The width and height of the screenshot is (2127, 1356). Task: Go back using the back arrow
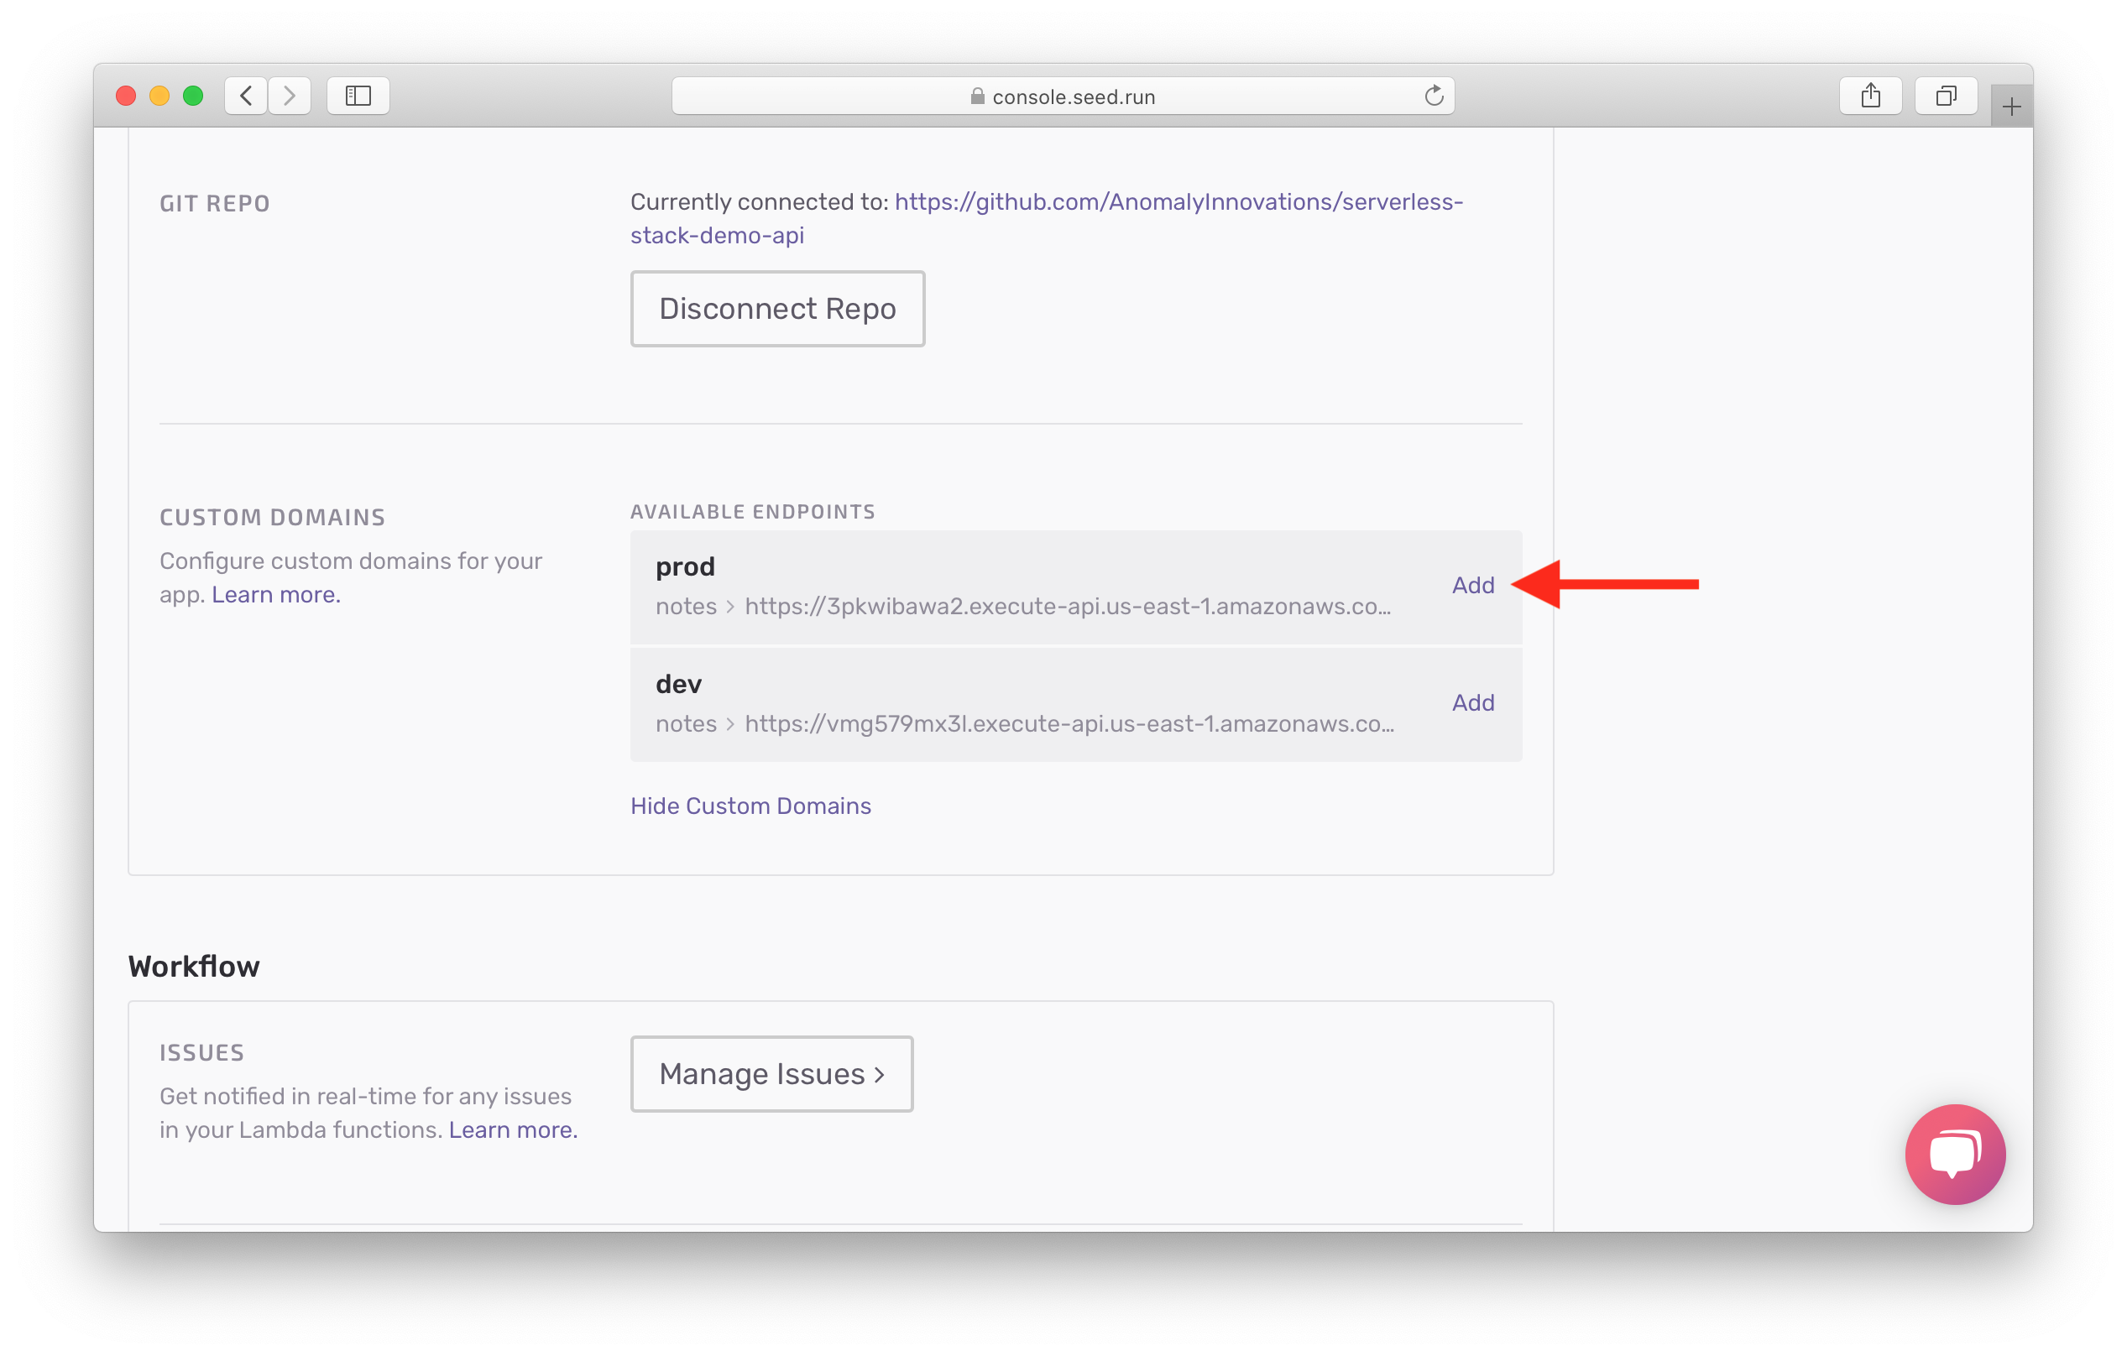click(x=246, y=96)
